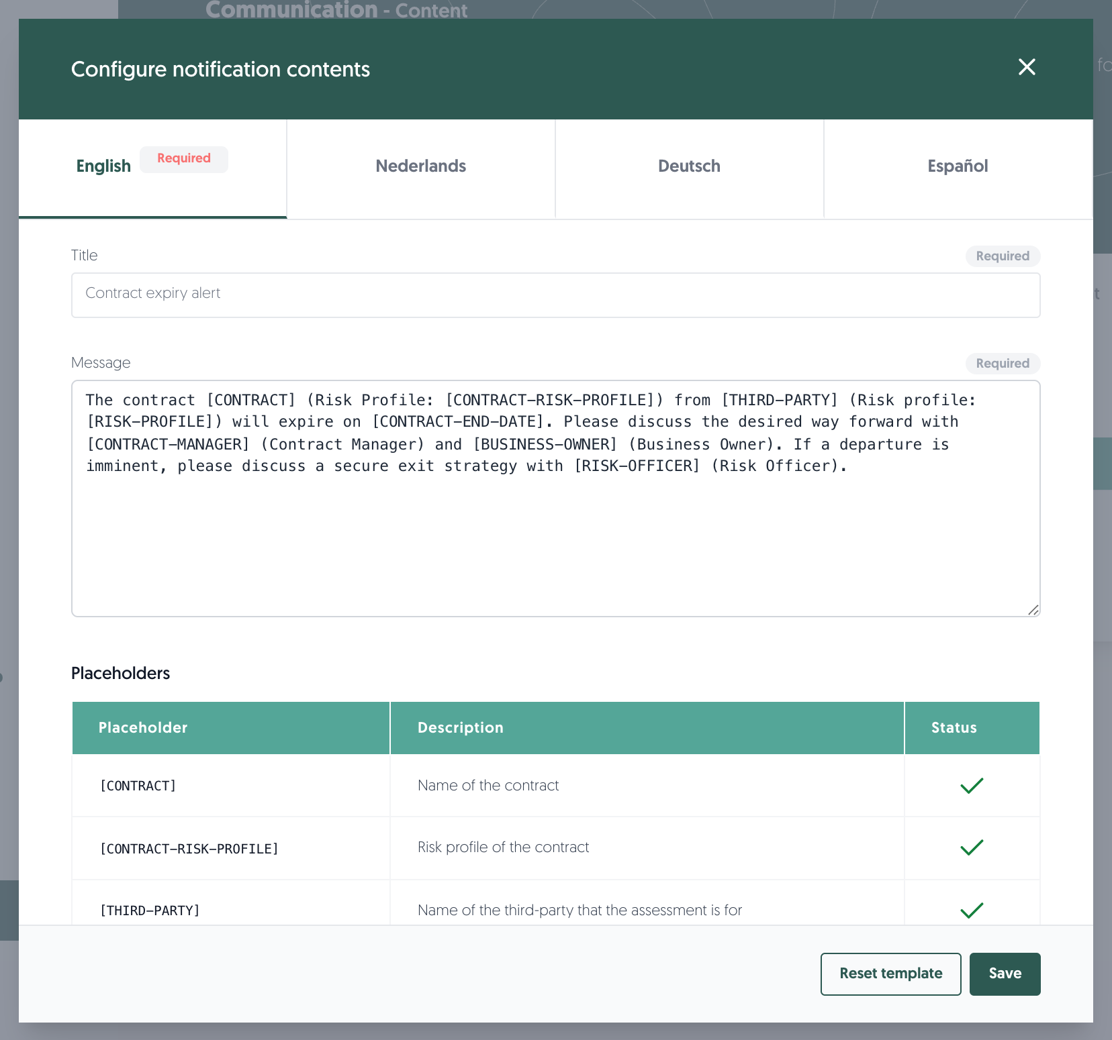Click the status checkmark for [CONTRACT-RISK-PROFILE]

coord(972,847)
